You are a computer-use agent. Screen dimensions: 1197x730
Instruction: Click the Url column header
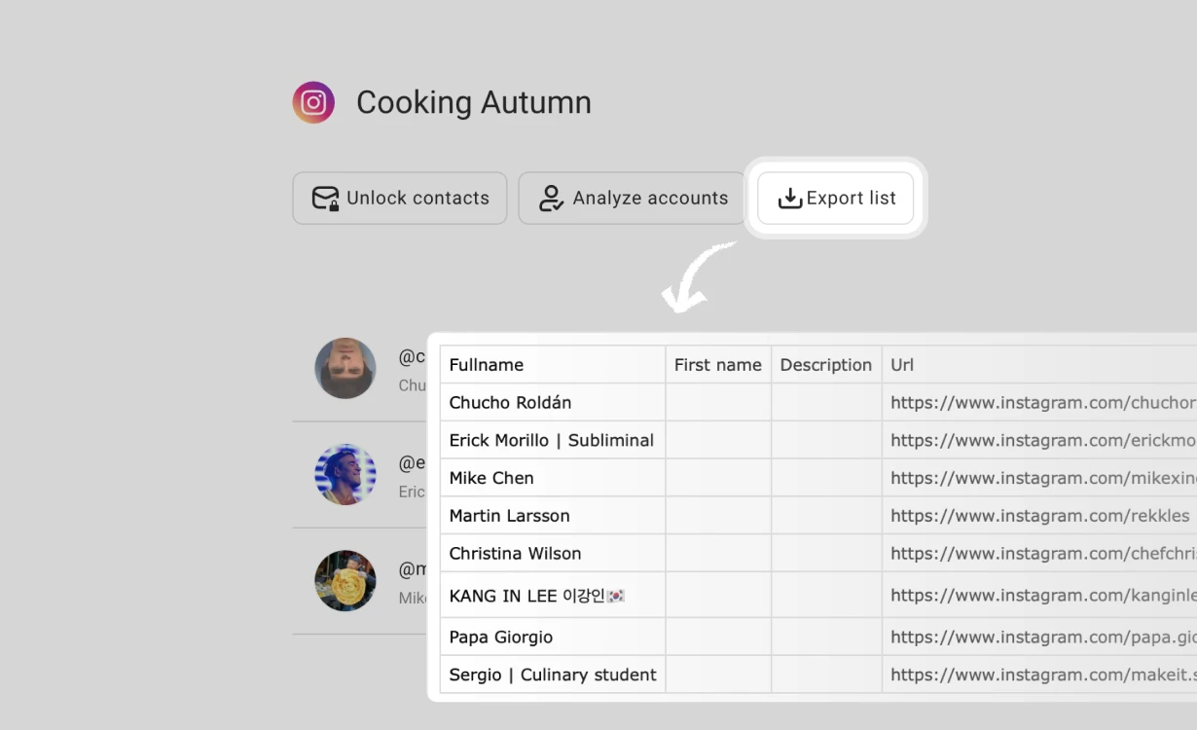pyautogui.click(x=902, y=364)
